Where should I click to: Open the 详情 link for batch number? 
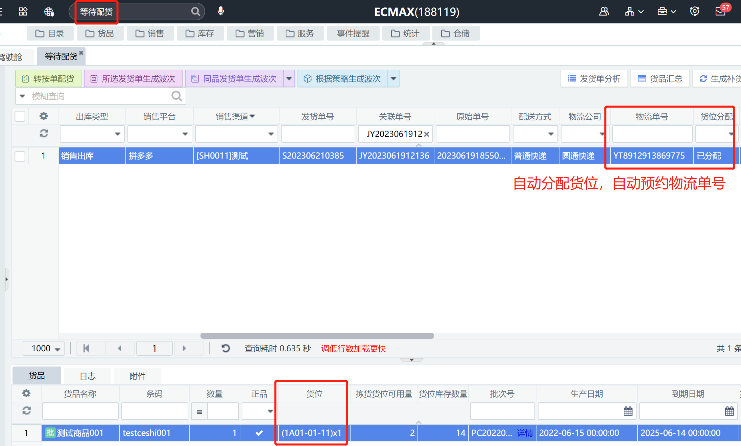[525, 433]
